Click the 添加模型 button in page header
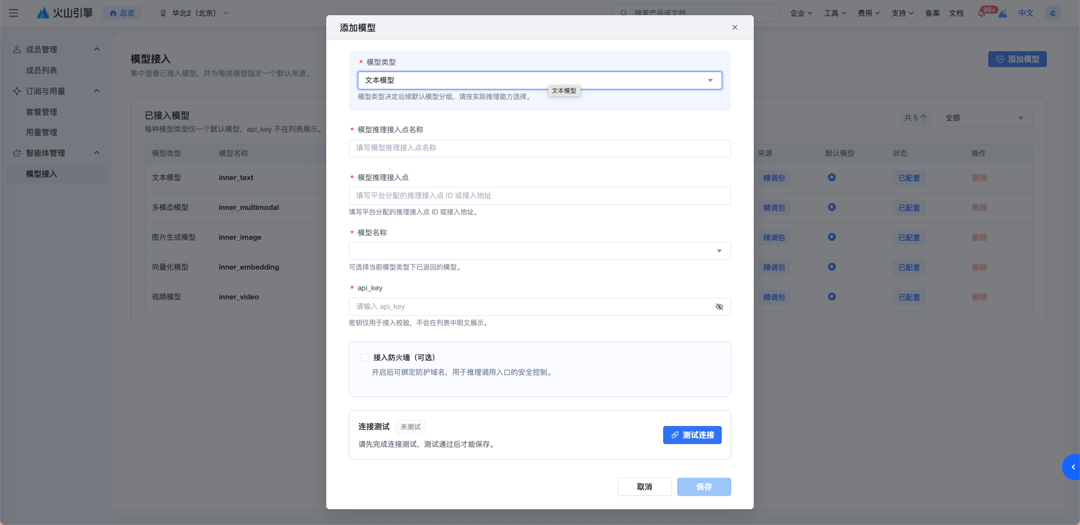This screenshot has width=1080, height=525. tap(1017, 59)
